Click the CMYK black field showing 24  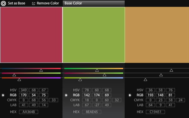pos(181,100)
